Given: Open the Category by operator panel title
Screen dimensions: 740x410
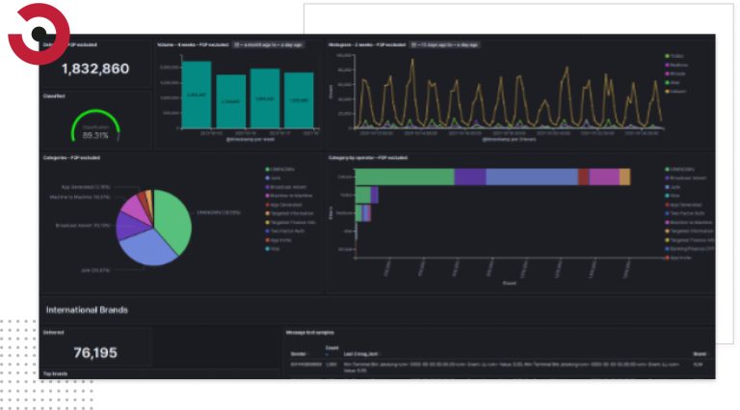Looking at the screenshot, I should (368, 158).
